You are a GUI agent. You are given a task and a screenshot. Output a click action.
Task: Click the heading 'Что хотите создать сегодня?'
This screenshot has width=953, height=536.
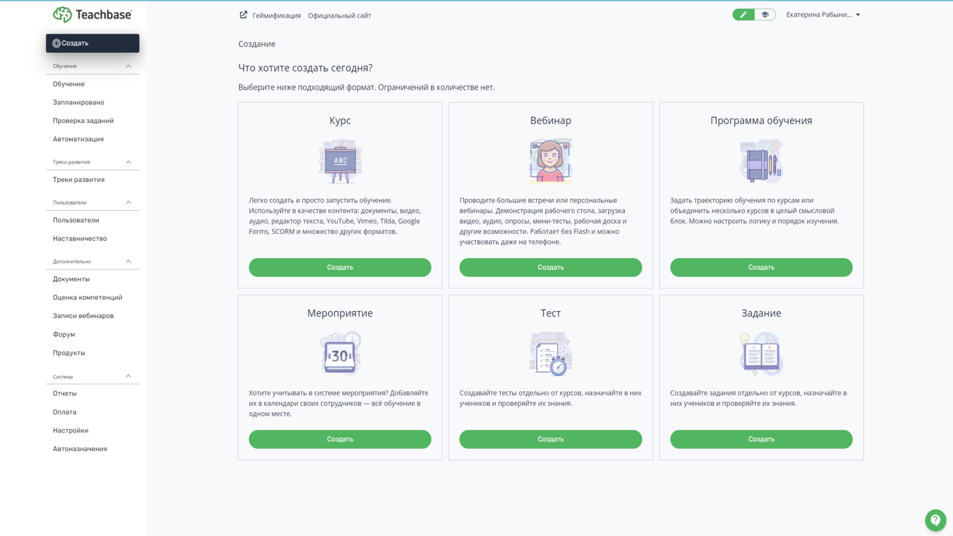[305, 68]
